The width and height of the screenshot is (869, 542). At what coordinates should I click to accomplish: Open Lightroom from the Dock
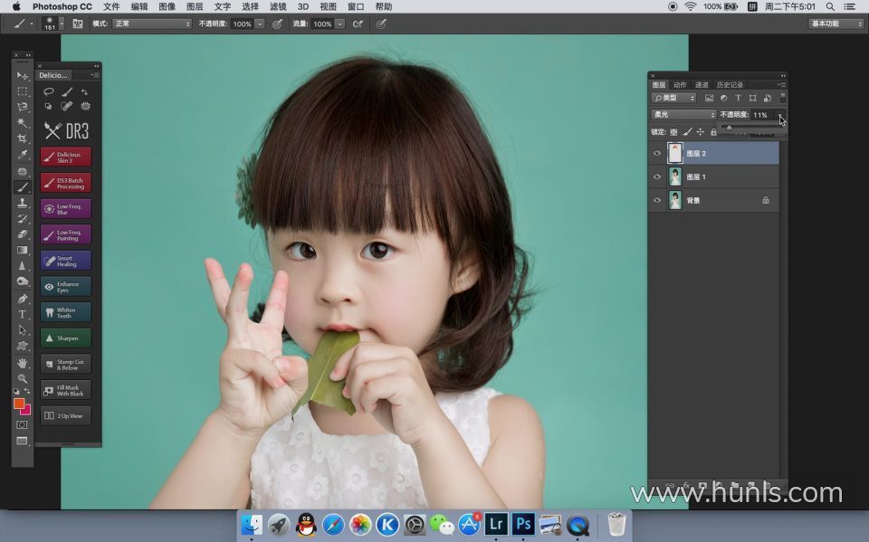tap(496, 524)
